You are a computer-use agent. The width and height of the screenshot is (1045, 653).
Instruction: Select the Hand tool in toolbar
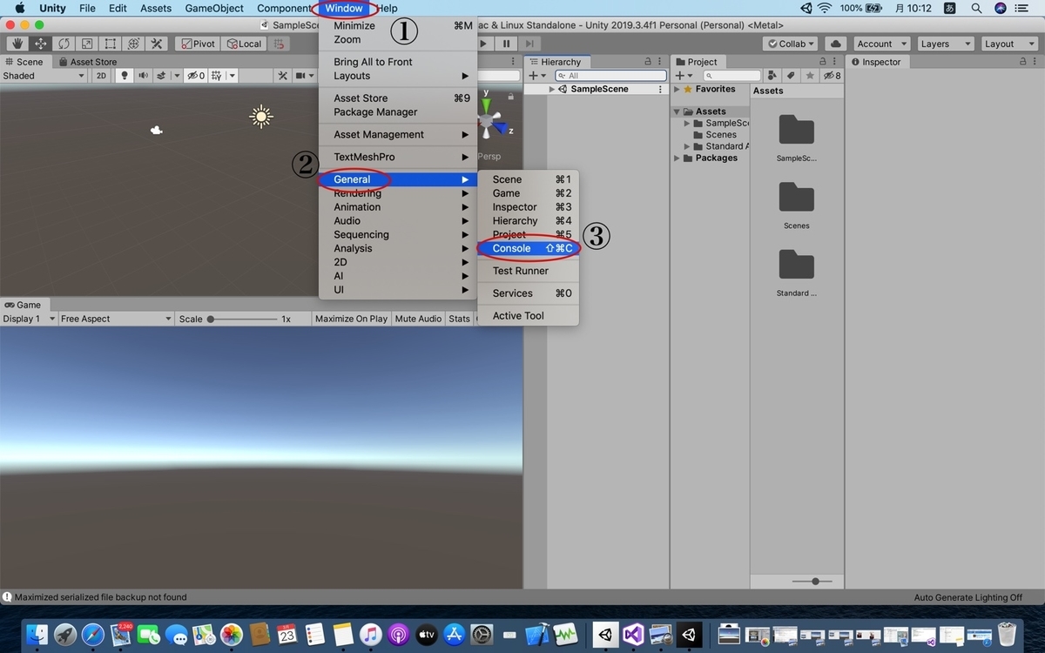17,44
